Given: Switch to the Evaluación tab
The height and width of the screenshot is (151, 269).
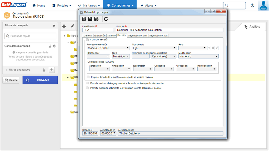Looking at the screenshot, I should (100, 36).
